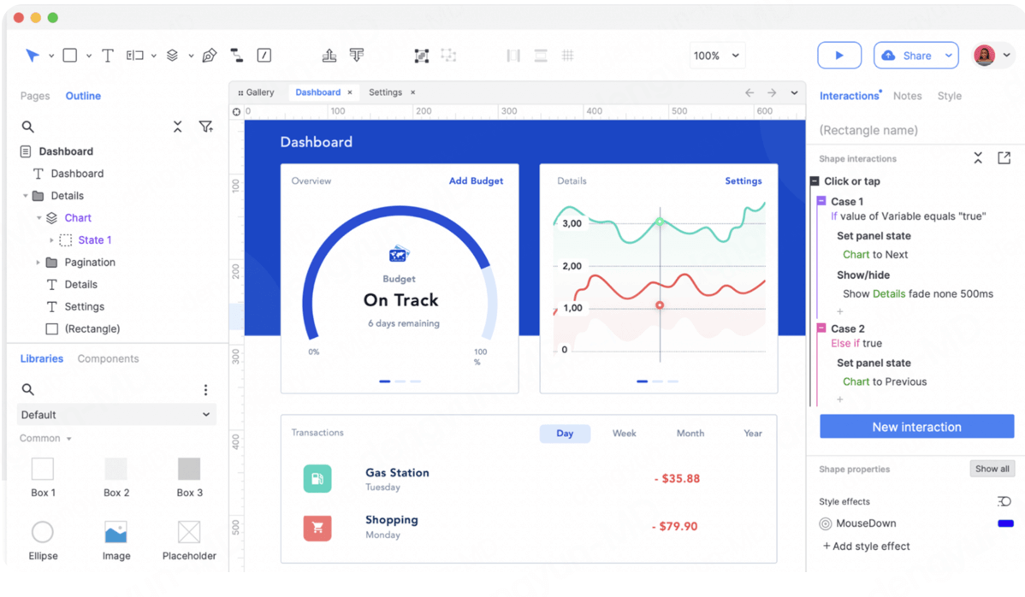Collapse Case 1 interaction block

[821, 202]
